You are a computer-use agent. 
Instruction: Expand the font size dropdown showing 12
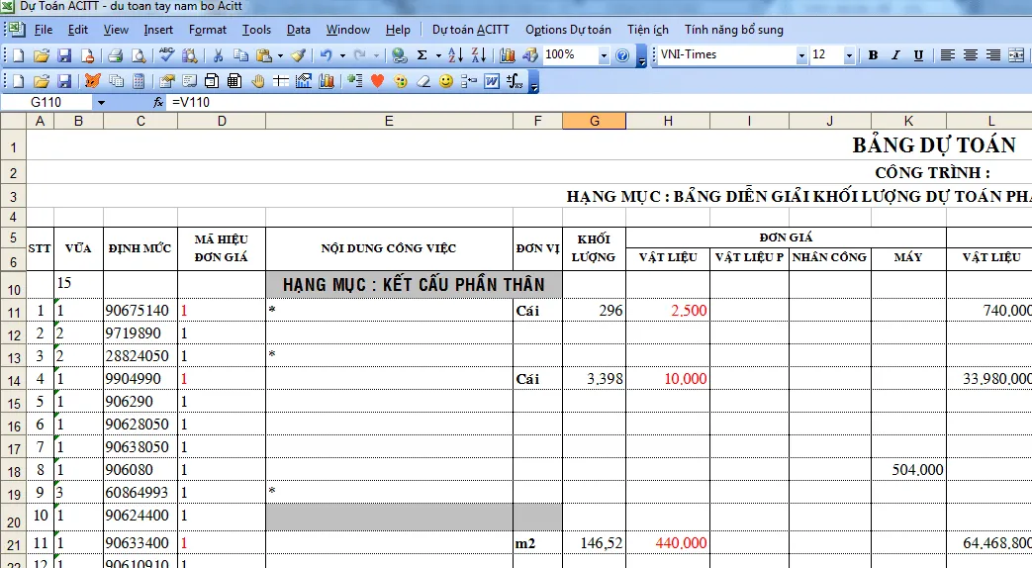[x=849, y=55]
